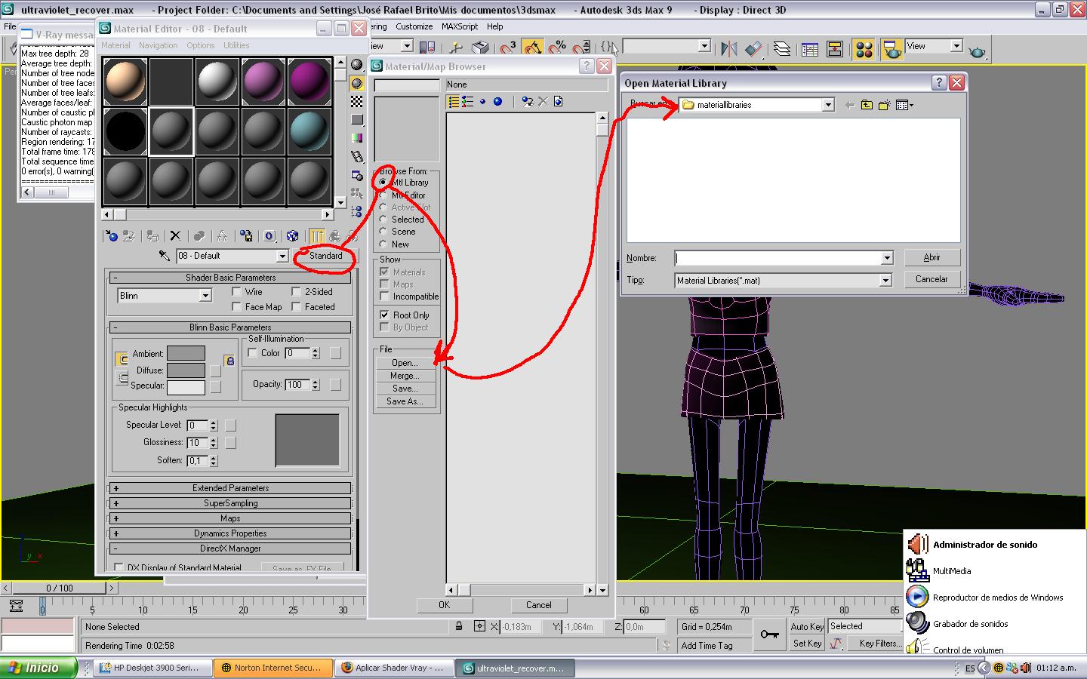Pick material from object with eyedropper
Viewport: 1087px width, 679px height.
coord(165,256)
